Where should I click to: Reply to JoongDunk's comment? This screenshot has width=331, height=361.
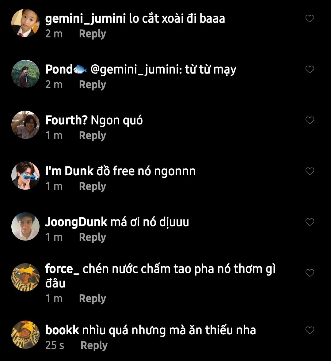(93, 237)
